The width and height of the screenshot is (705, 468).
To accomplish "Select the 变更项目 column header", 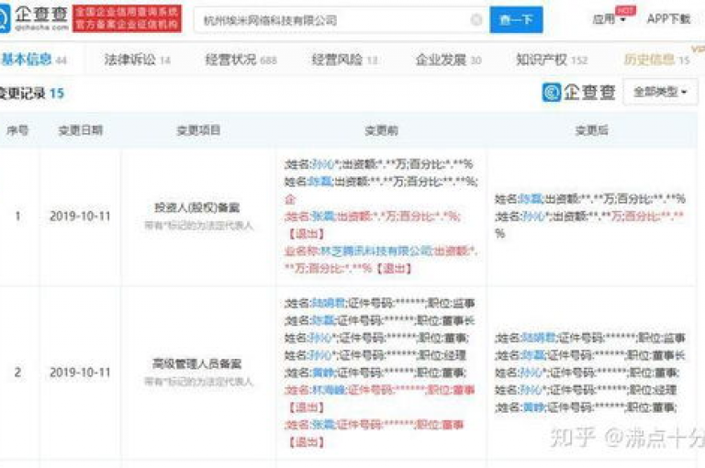I will click(198, 130).
